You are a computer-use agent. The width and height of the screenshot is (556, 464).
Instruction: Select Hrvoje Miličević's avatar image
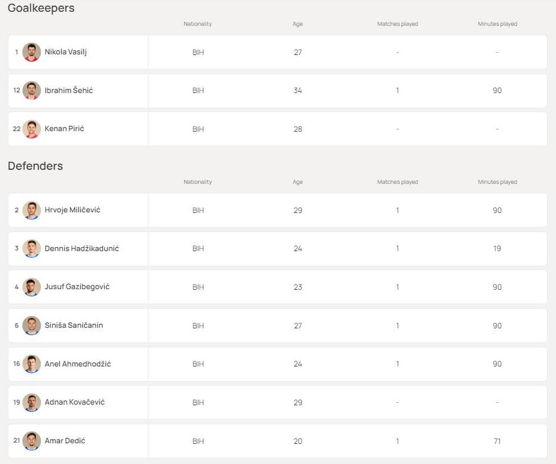(x=31, y=210)
